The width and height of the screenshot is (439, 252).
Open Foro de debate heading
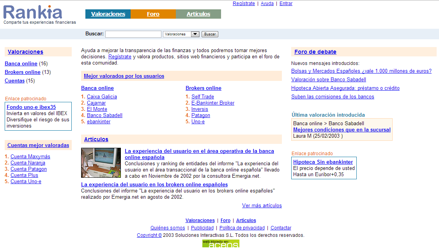pos(315,52)
